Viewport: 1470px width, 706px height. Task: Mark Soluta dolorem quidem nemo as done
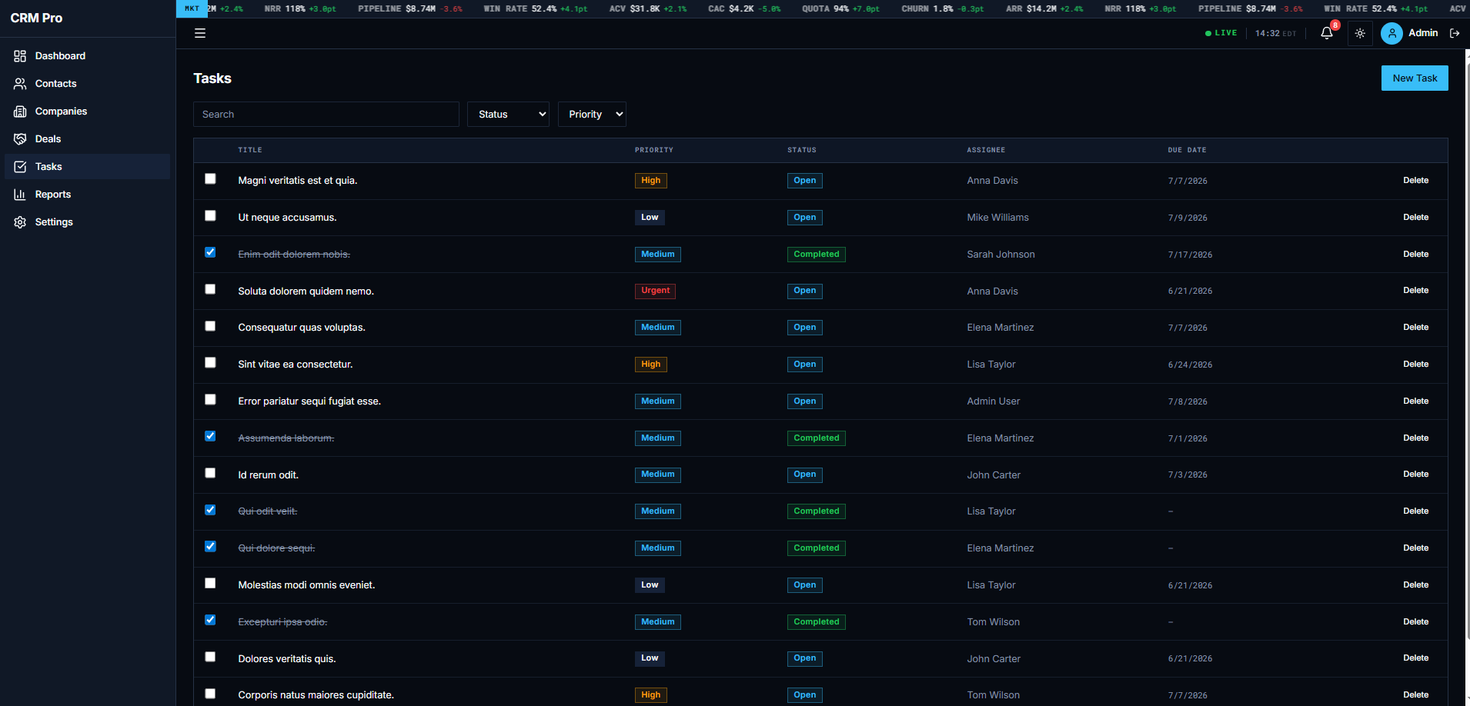click(210, 289)
